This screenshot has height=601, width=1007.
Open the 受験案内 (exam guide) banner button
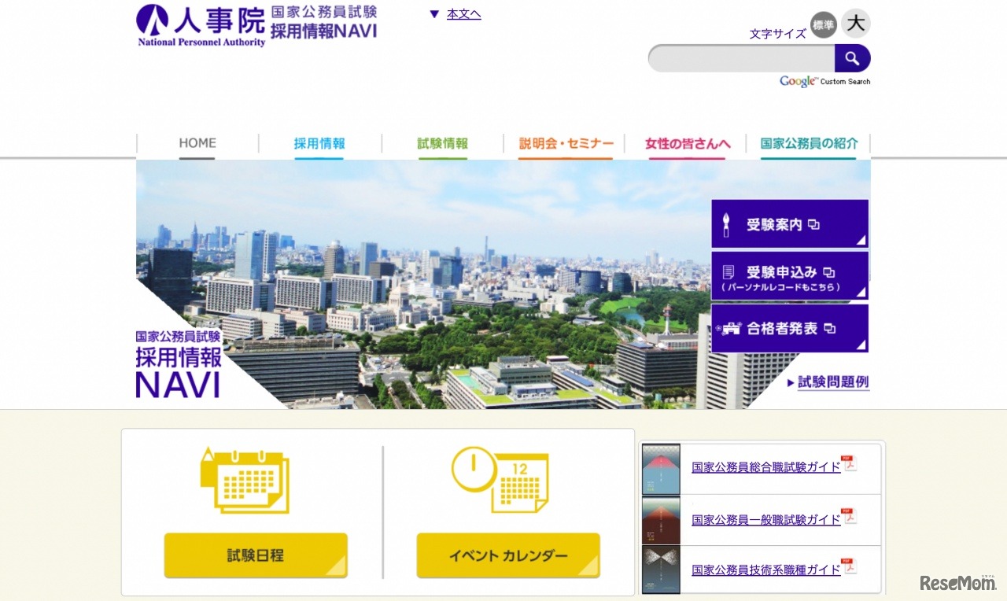tap(787, 223)
